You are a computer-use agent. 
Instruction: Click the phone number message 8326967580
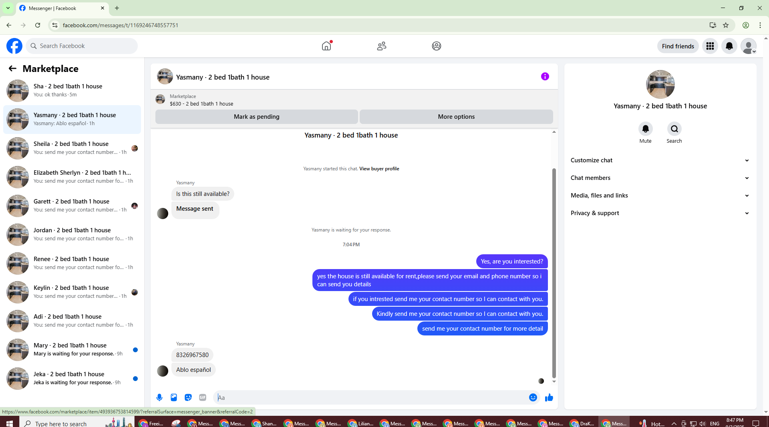pyautogui.click(x=192, y=355)
